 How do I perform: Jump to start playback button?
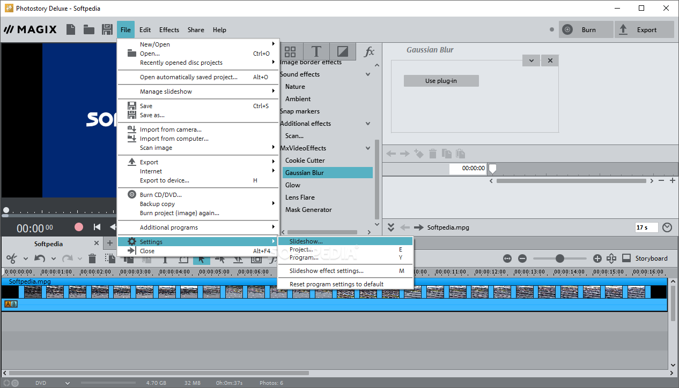pyautogui.click(x=97, y=227)
